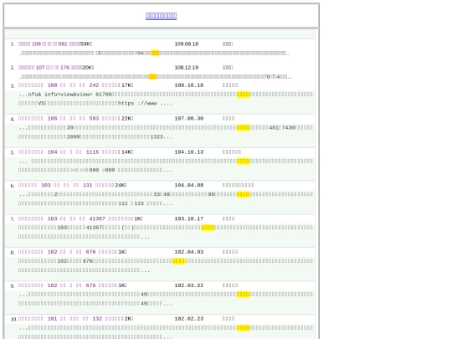Click the 22K size label in result 4
The image size is (452, 339).
tap(127, 119)
